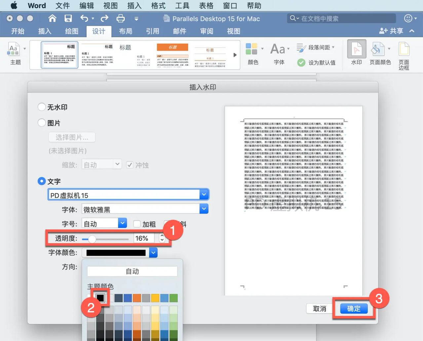Switch to the 邮件 ribbon tab
The width and height of the screenshot is (423, 341).
179,31
